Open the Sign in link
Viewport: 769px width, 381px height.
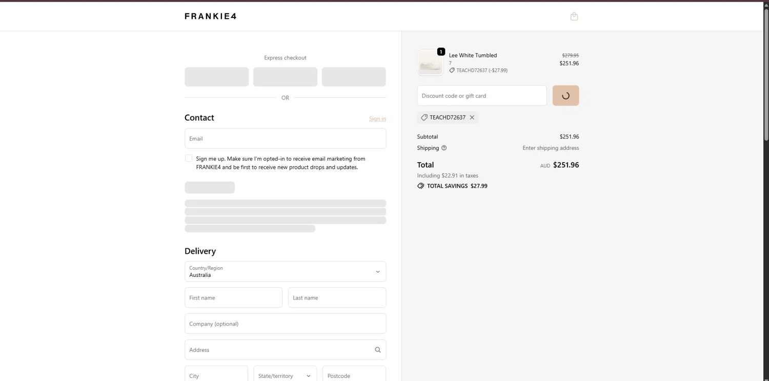[377, 118]
